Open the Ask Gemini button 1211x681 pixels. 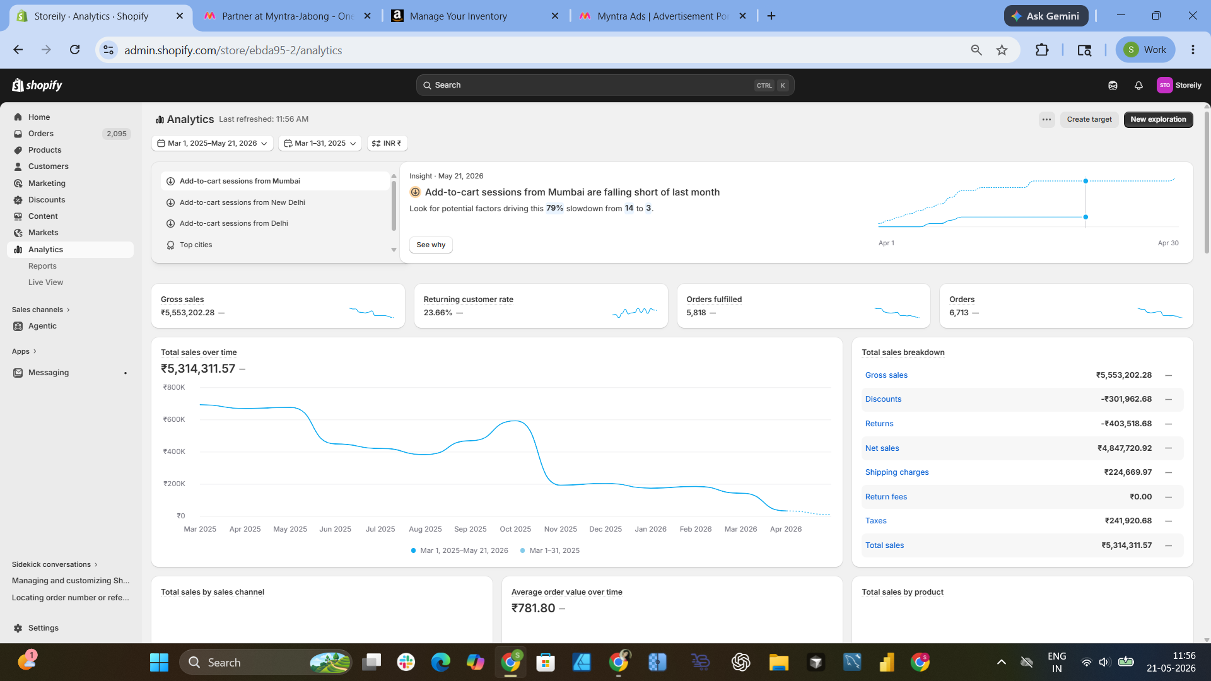(x=1046, y=16)
